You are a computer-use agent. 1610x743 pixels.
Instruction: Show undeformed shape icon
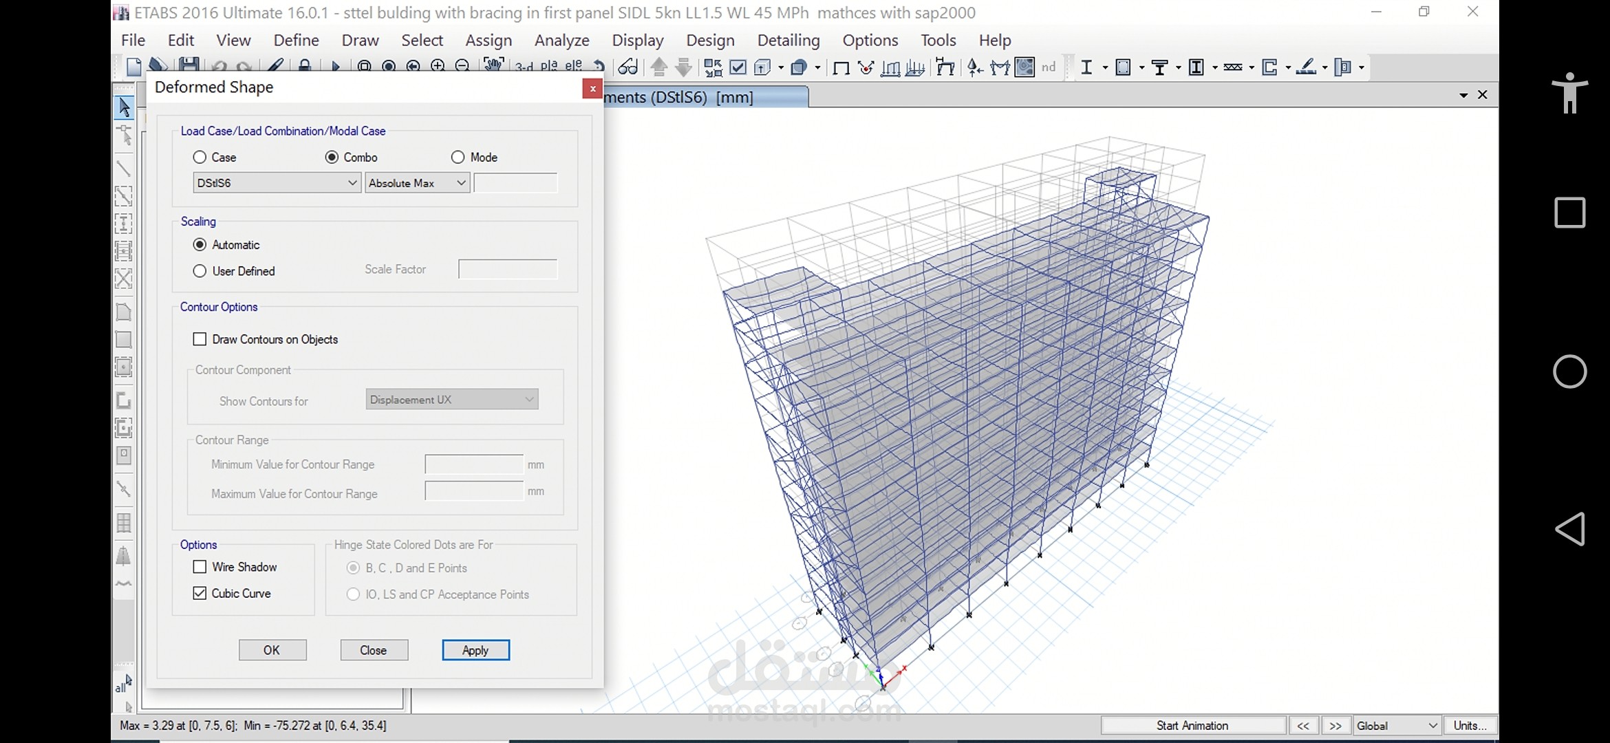click(x=841, y=67)
